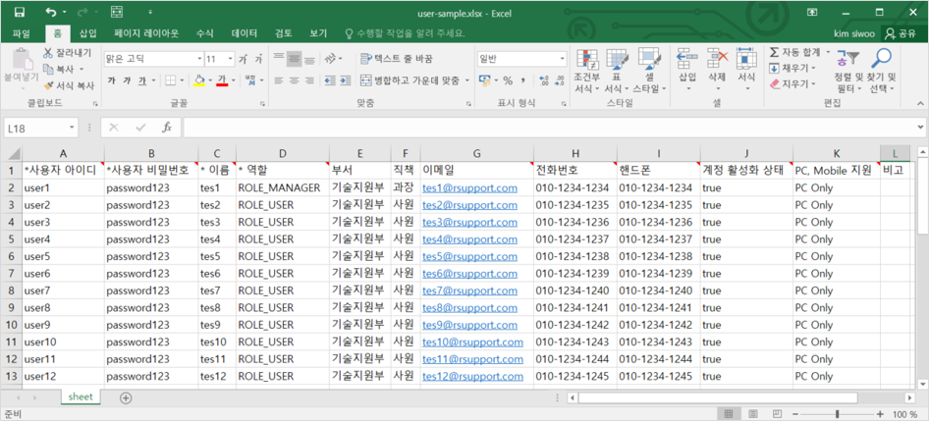The height and width of the screenshot is (421, 929).
Task: Click the decrease decimal places icon
Action: [x=560, y=79]
